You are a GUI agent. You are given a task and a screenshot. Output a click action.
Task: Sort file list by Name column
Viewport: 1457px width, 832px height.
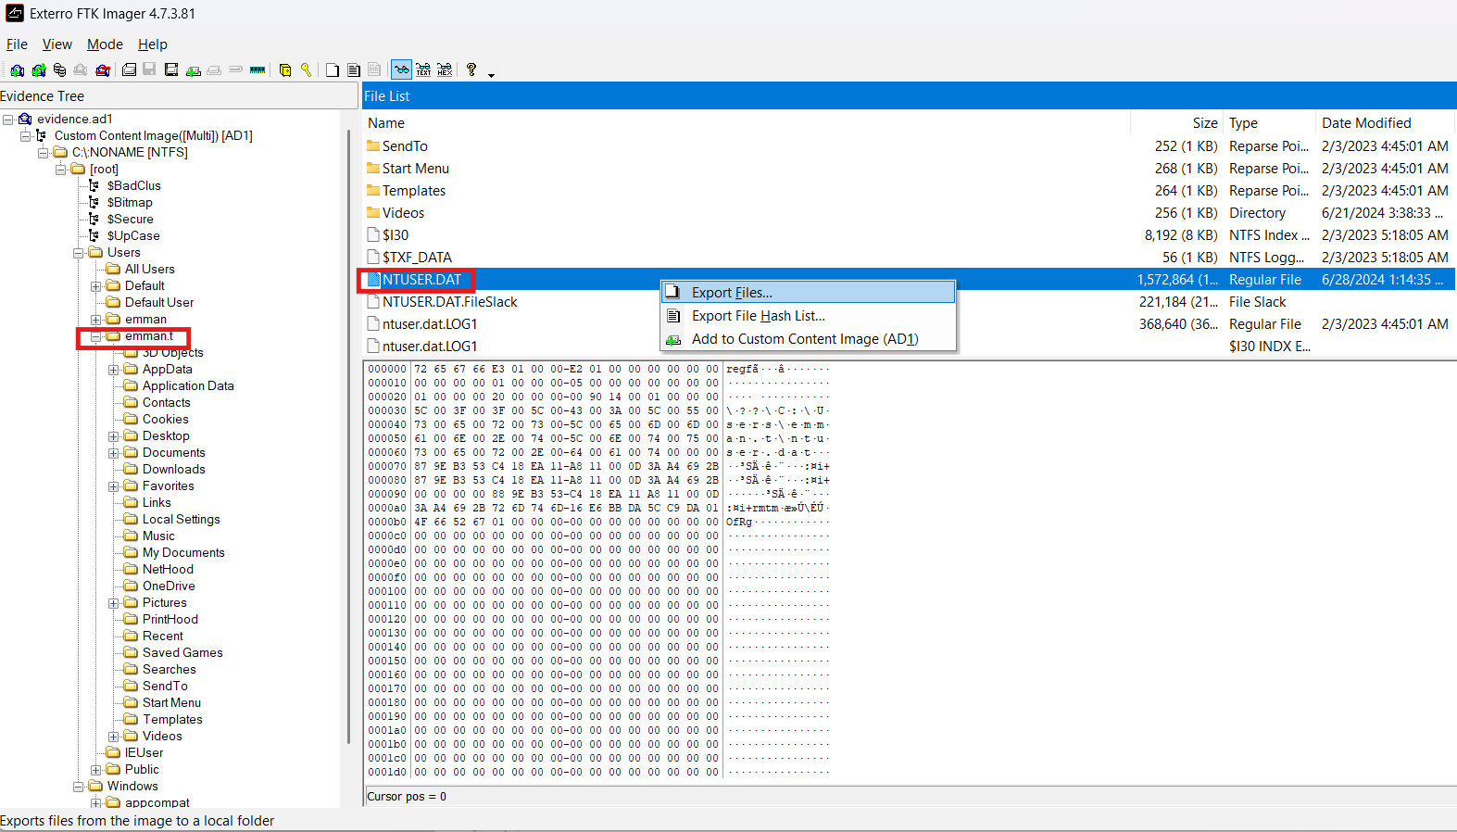[747, 123]
